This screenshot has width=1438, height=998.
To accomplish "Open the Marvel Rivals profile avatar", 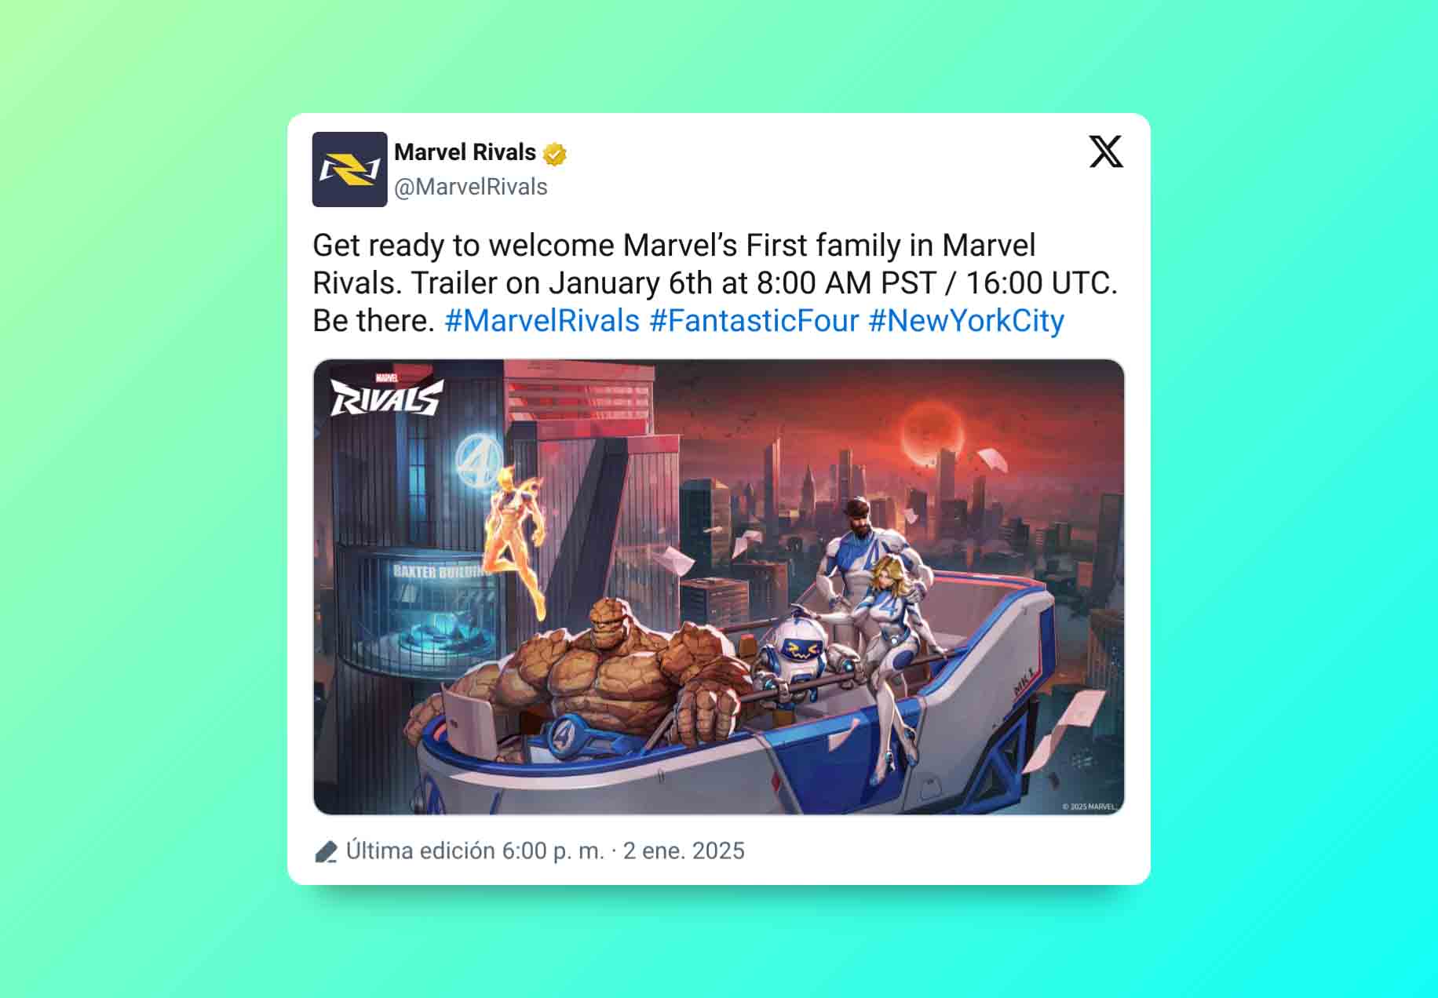I will click(x=349, y=169).
